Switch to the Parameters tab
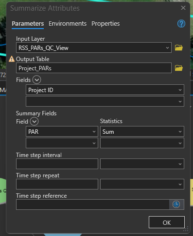The width and height of the screenshot is (193, 236). click(x=28, y=24)
